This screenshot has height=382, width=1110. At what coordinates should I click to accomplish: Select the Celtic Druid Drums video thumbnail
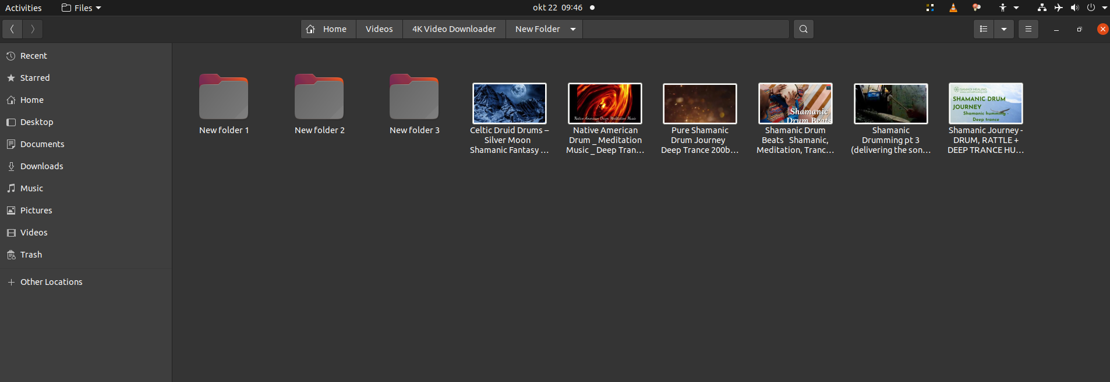pos(509,103)
